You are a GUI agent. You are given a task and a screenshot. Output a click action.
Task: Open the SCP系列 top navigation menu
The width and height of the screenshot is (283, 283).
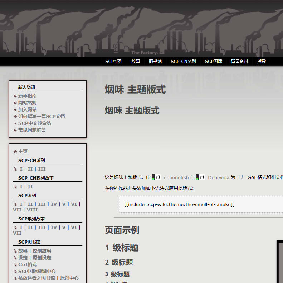113,62
